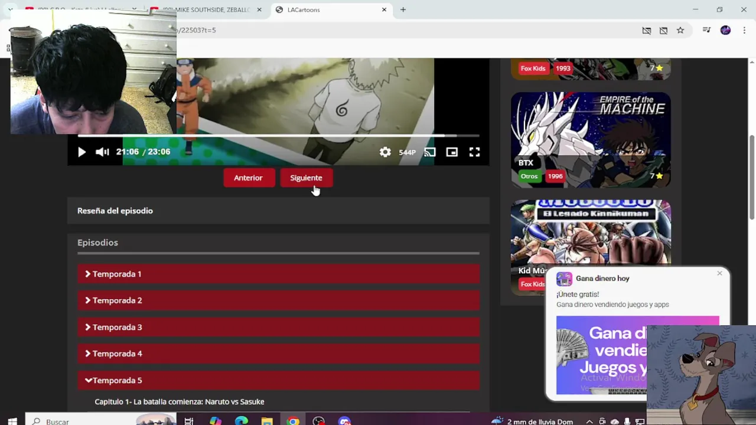
Task: Expand Temporada 4 episode list
Action: [278, 354]
